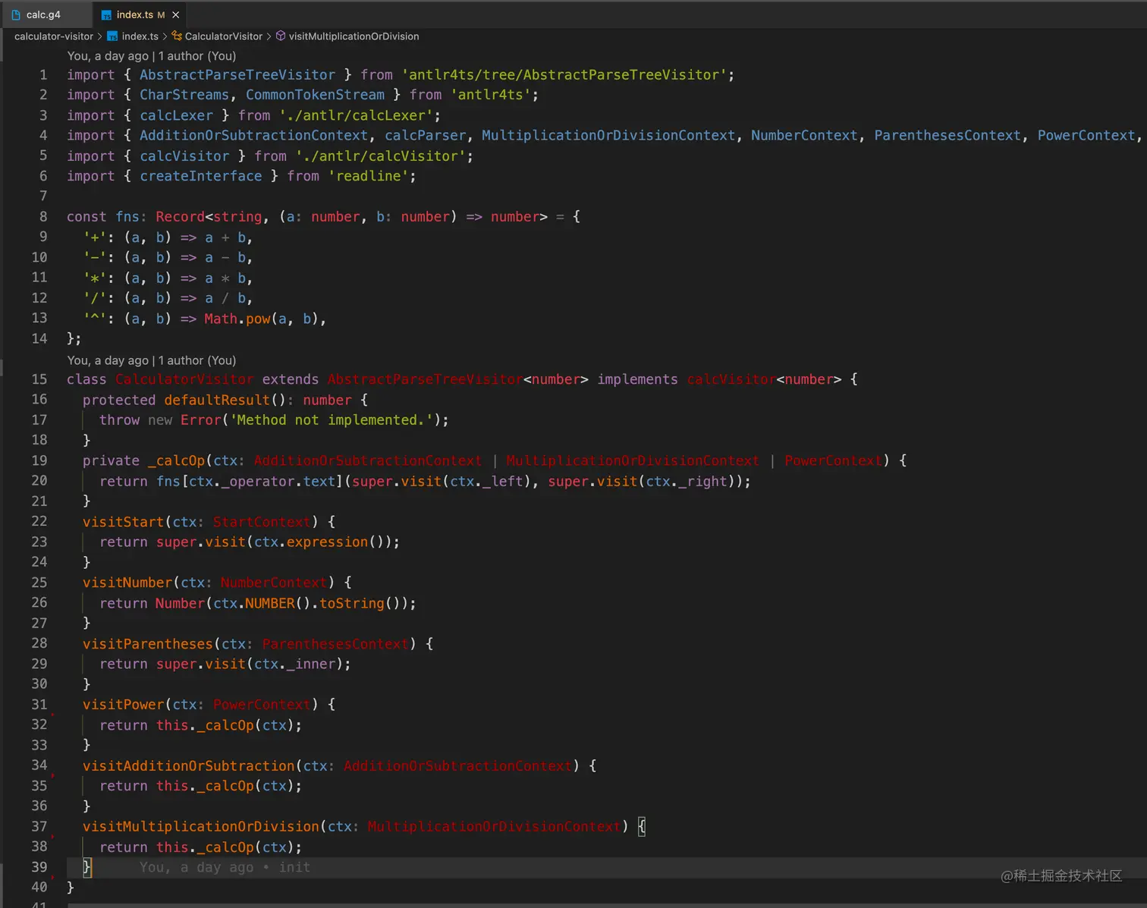Screen dimensions: 1147x908
Task: Click 'calcLexer' identifier on line 3
Action: (x=176, y=115)
